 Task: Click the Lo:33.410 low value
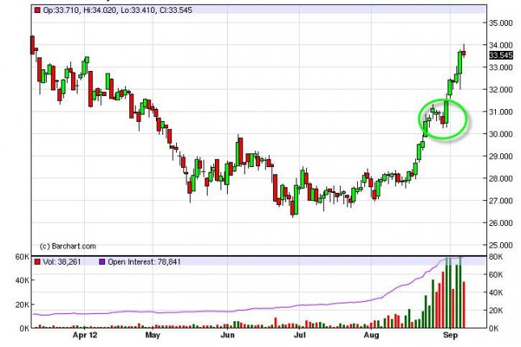137,10
